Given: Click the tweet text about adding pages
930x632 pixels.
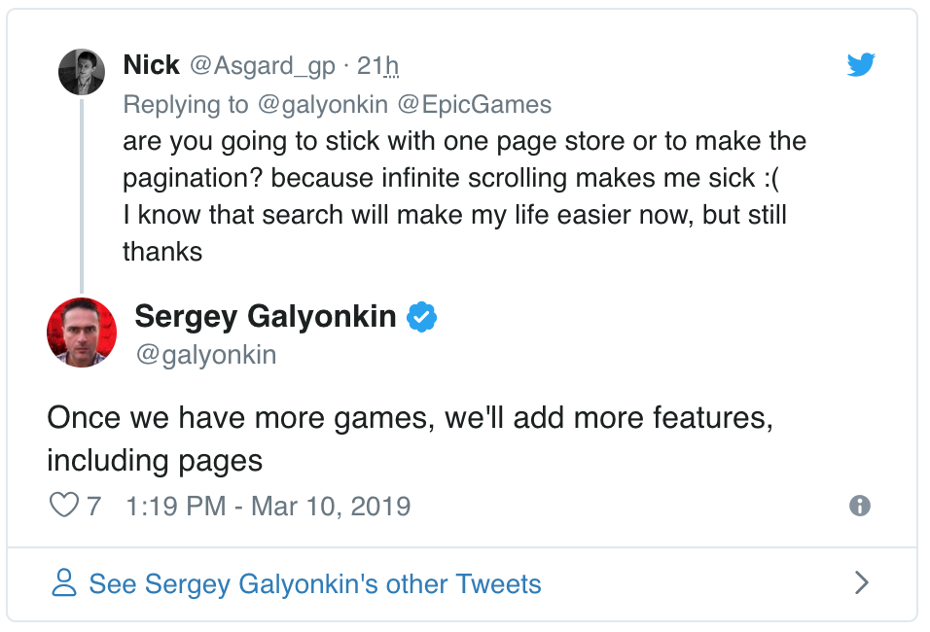Looking at the screenshot, I should (410, 438).
